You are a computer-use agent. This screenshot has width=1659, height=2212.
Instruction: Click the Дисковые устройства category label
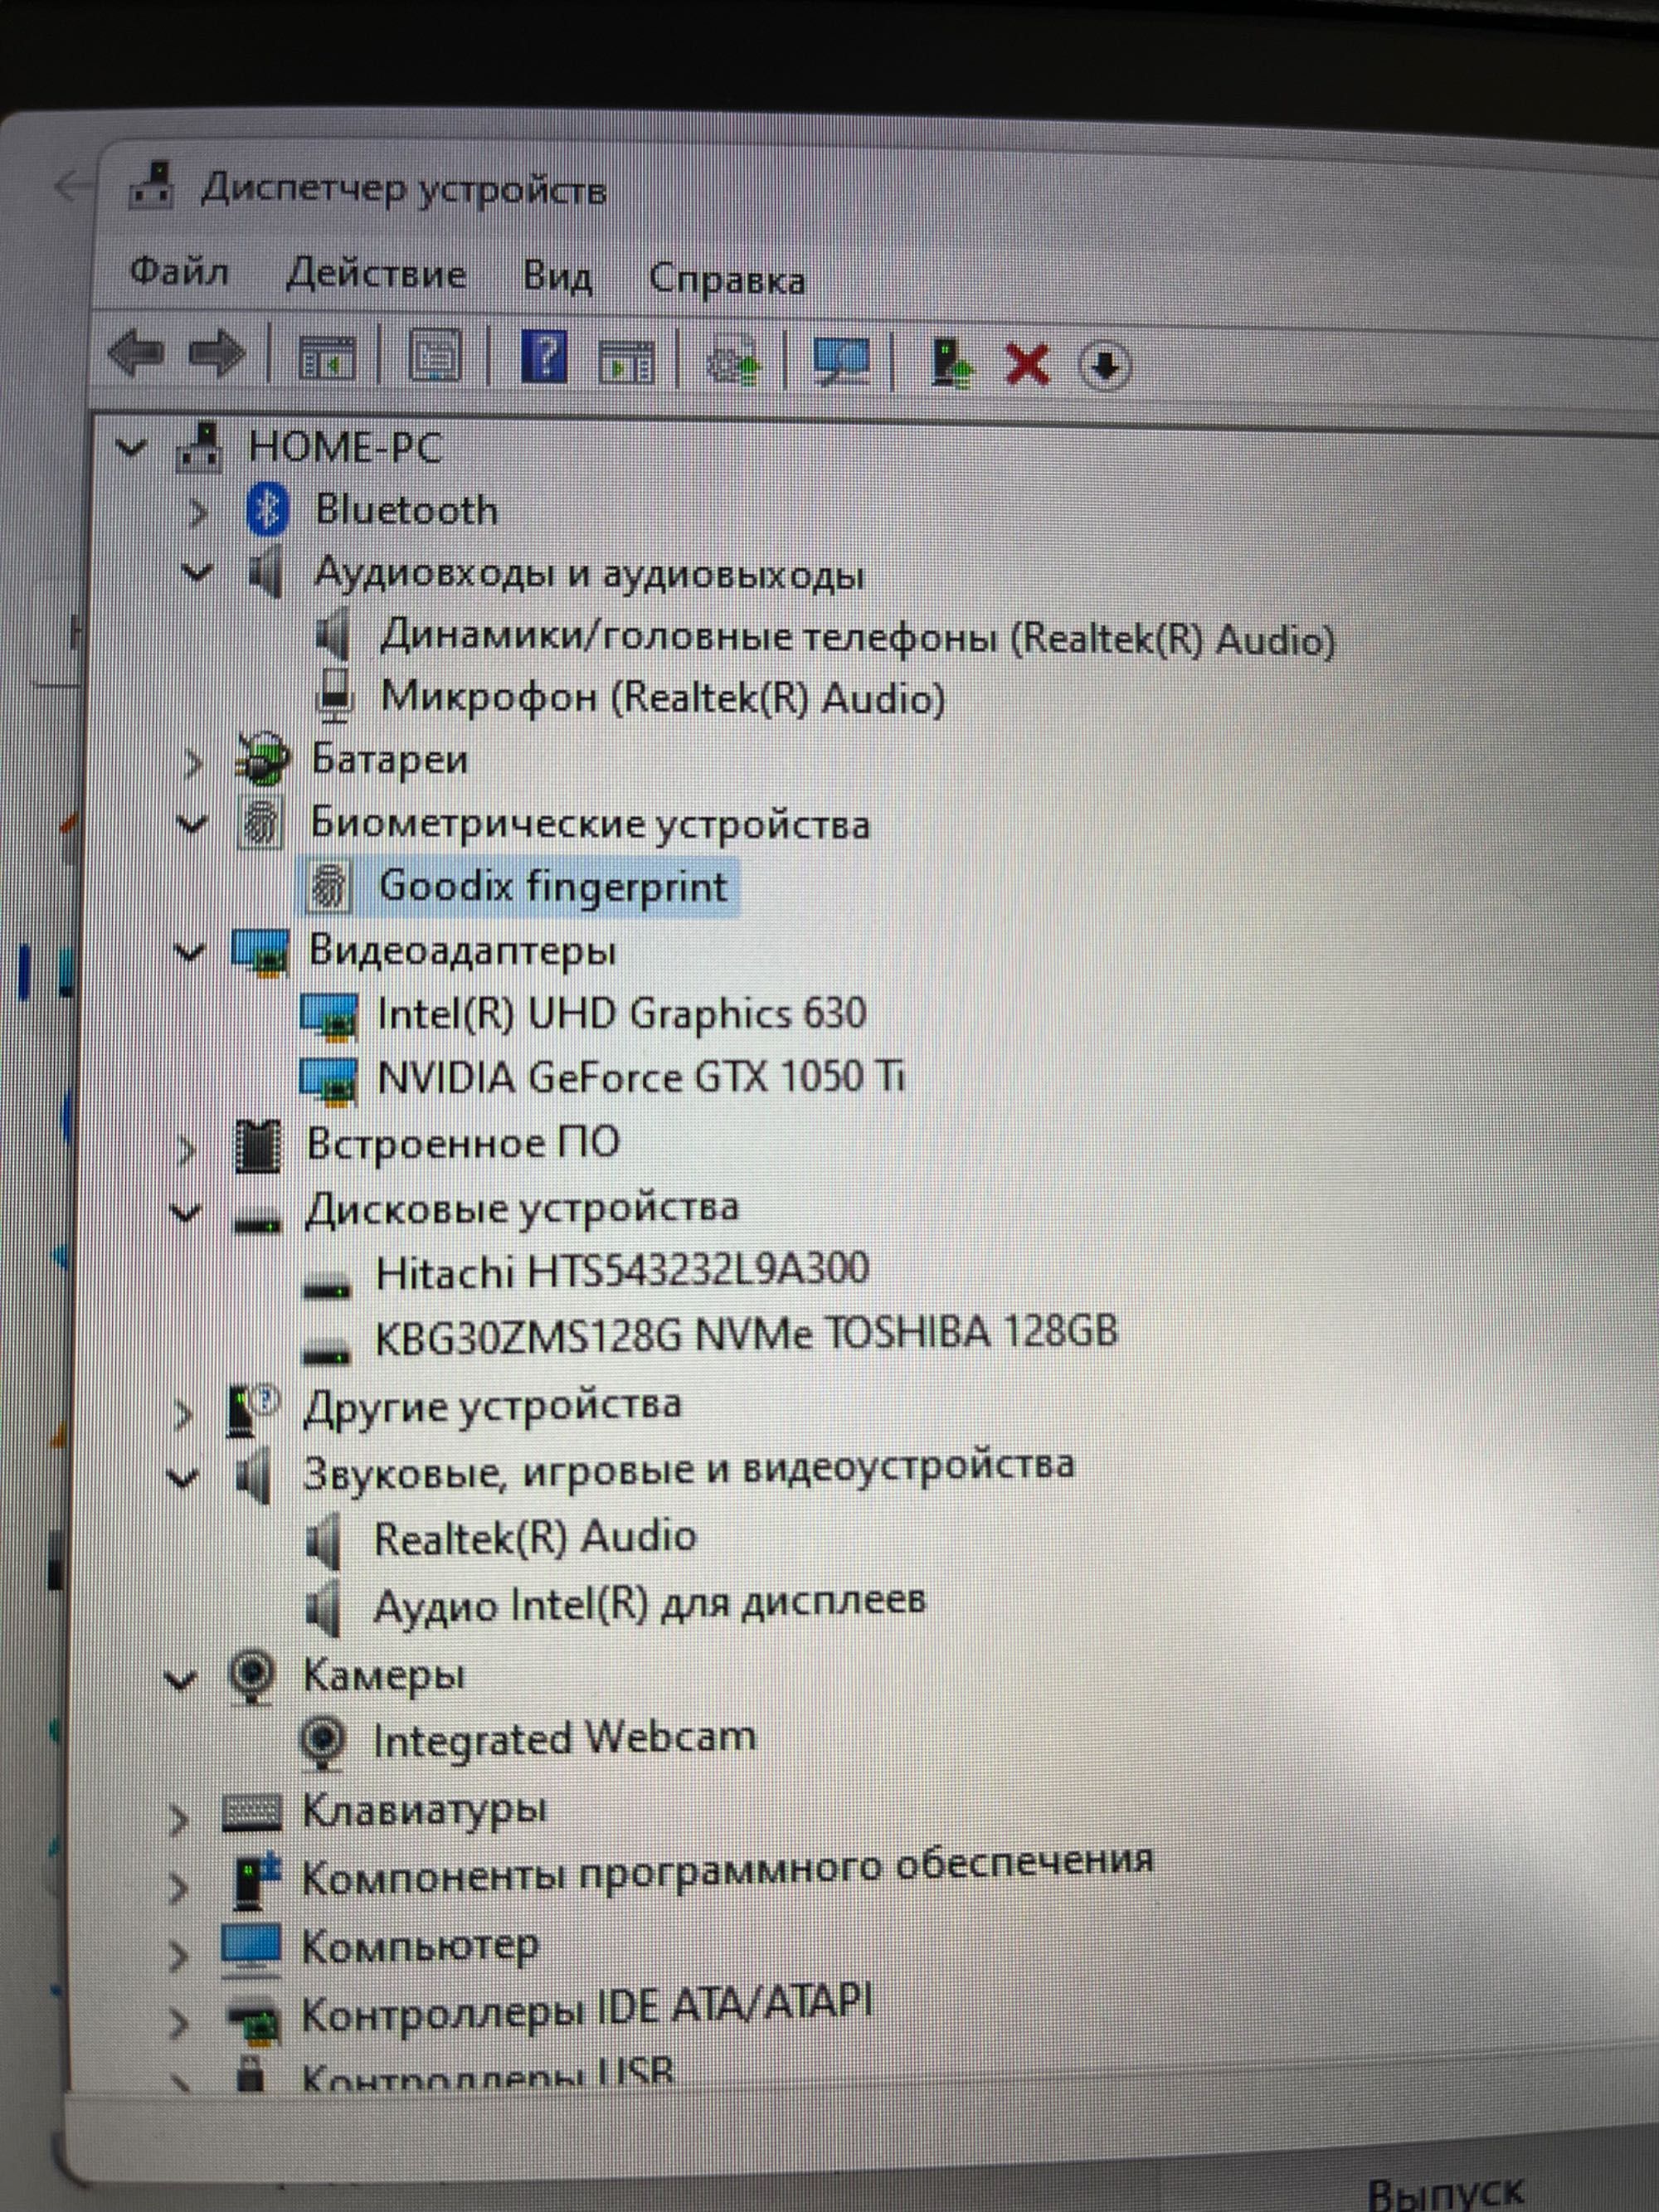coord(521,1208)
